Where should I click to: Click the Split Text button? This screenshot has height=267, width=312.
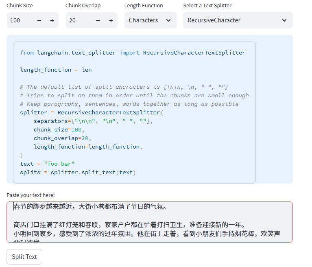coord(24,257)
